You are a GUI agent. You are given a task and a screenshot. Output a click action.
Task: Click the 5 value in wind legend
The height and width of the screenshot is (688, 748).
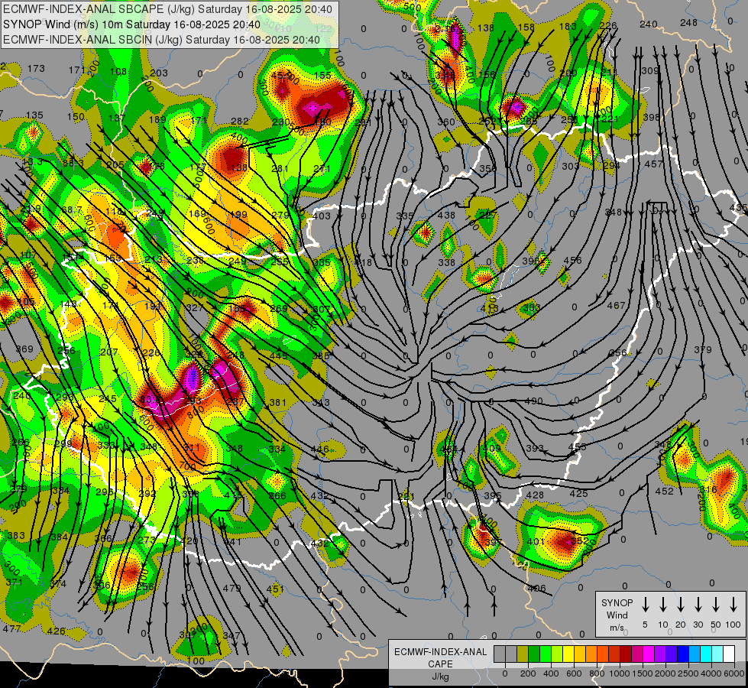645,625
